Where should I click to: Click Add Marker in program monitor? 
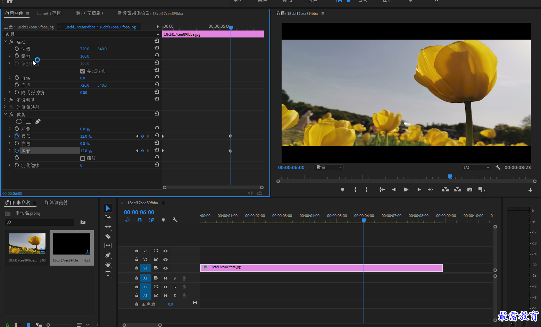[342, 190]
